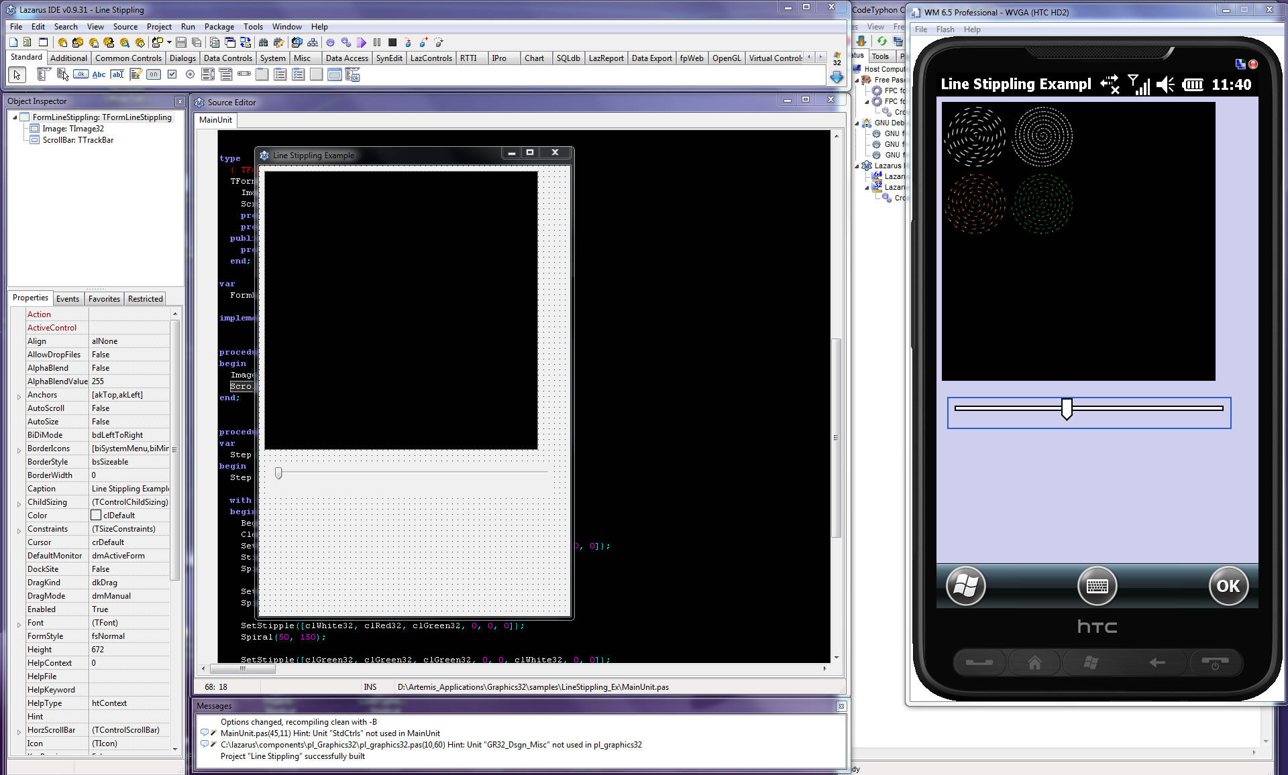1288x775 pixels.
Task: Expand the BorderIcons property
Action: click(x=19, y=450)
